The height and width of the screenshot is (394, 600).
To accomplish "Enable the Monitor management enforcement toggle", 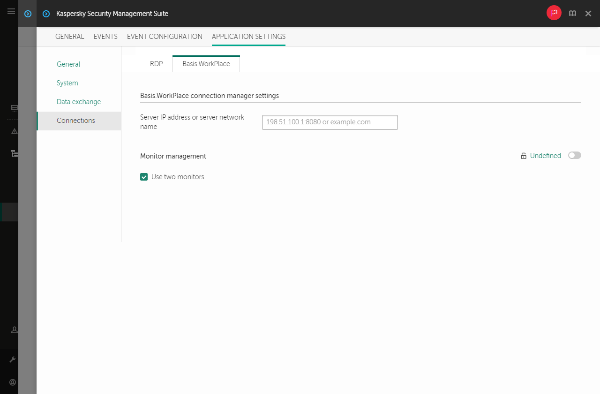I will tap(574, 155).
